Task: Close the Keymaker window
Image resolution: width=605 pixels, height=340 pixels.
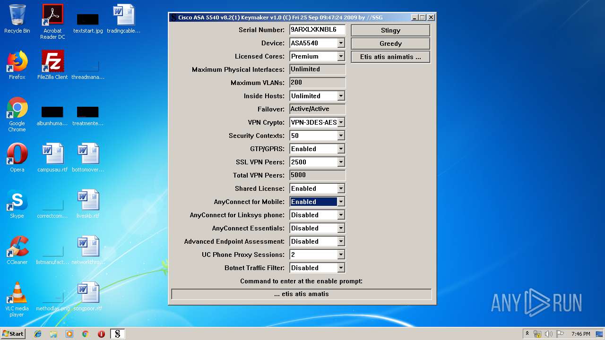Action: (431, 17)
